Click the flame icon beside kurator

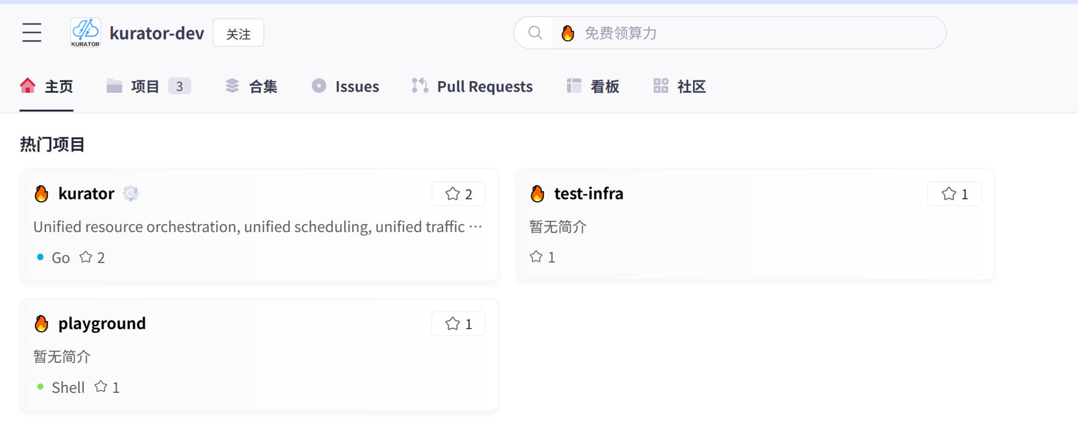[42, 193]
